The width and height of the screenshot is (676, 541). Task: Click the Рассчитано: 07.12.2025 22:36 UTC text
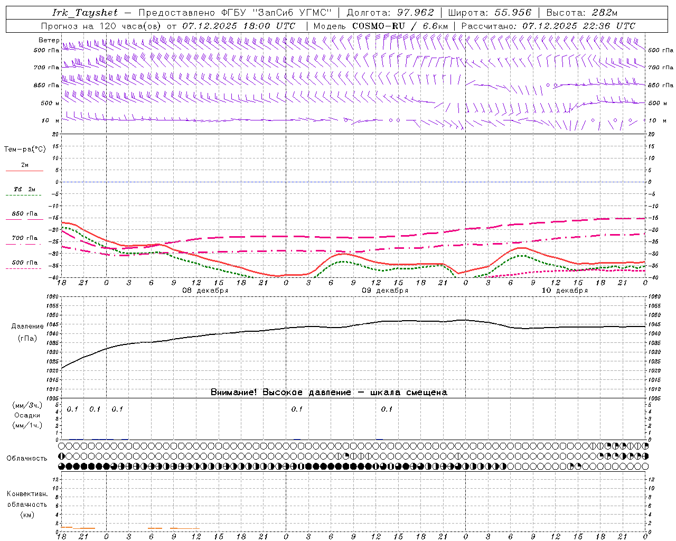point(548,26)
